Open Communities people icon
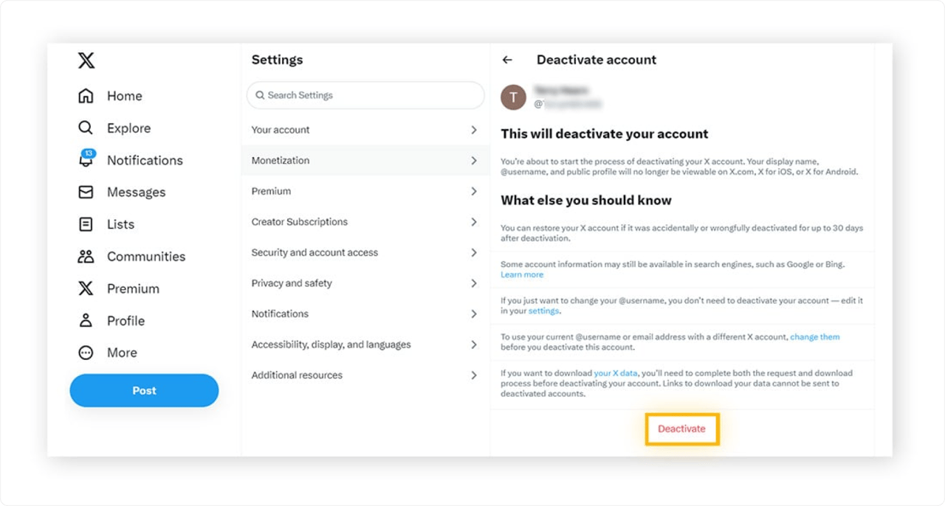The image size is (945, 506). [x=86, y=257]
